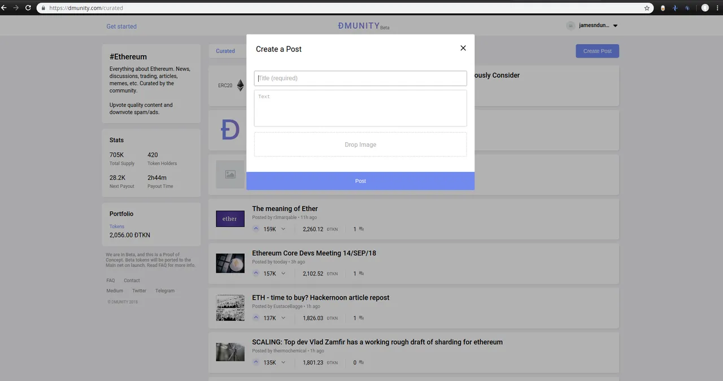723x381 pixels.
Task: Bookmark the page with star icon
Action: coord(647,8)
